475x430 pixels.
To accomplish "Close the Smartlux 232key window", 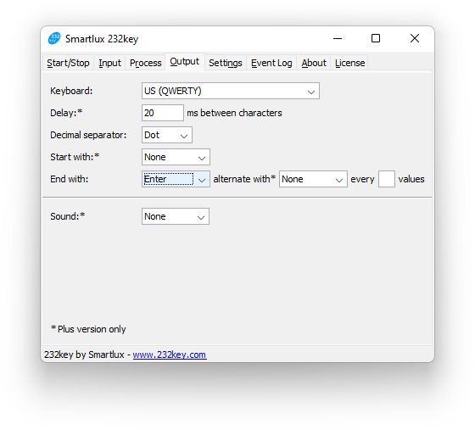I will point(415,38).
